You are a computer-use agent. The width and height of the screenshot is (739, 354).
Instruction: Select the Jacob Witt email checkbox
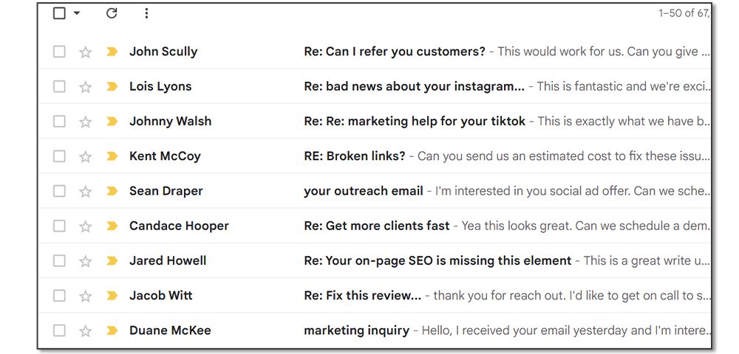[x=59, y=296]
